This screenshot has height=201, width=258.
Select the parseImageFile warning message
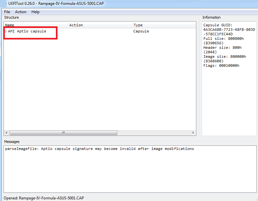pyautogui.click(x=99, y=149)
